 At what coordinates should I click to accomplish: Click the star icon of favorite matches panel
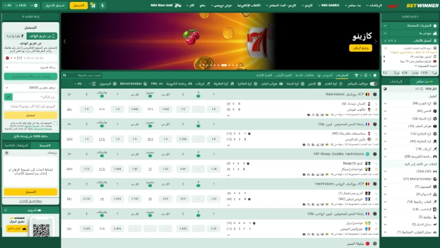435,25
